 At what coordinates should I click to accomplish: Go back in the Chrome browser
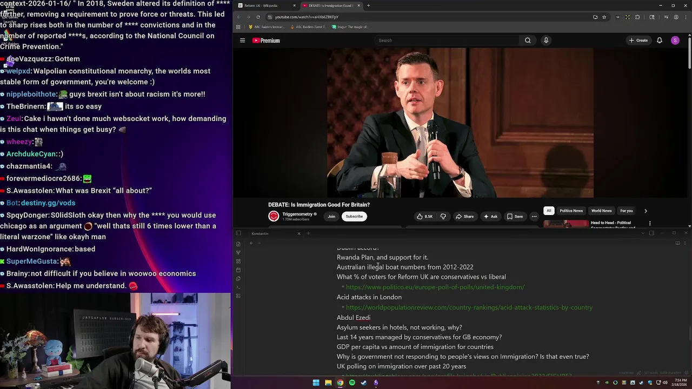pos(238,17)
